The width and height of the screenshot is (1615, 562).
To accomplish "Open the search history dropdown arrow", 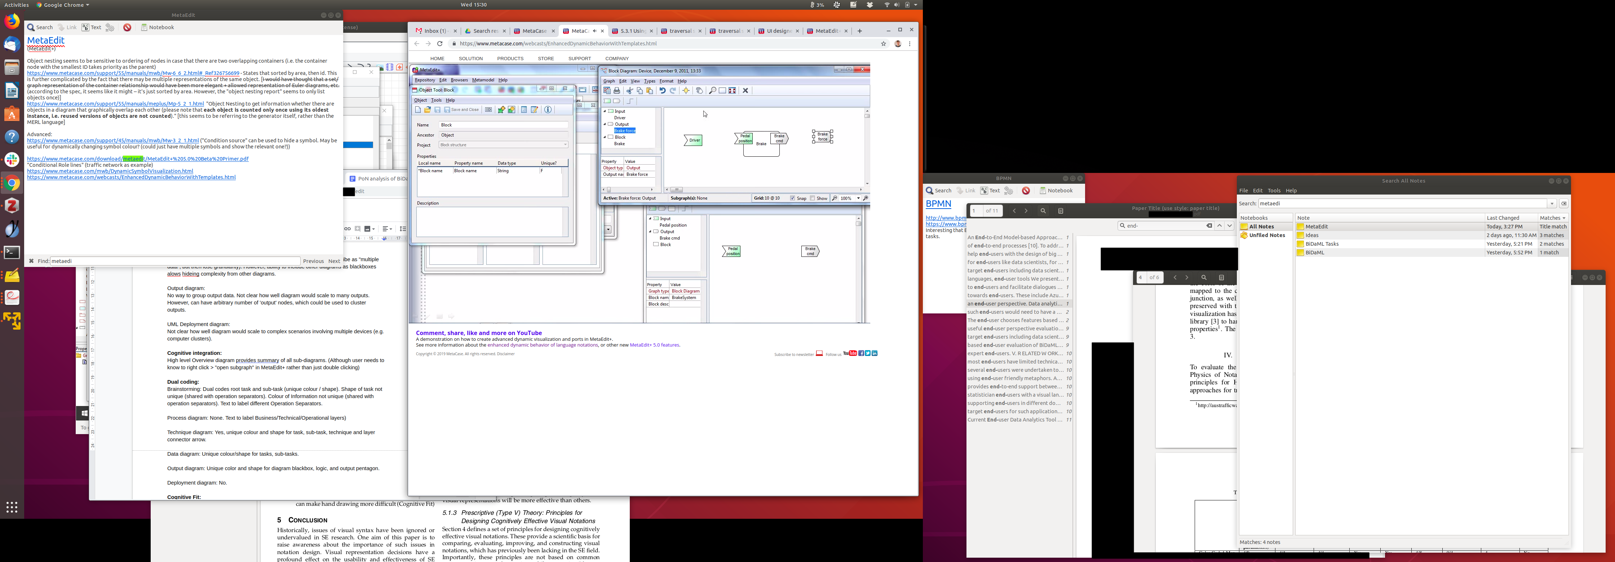I will pyautogui.click(x=1552, y=204).
